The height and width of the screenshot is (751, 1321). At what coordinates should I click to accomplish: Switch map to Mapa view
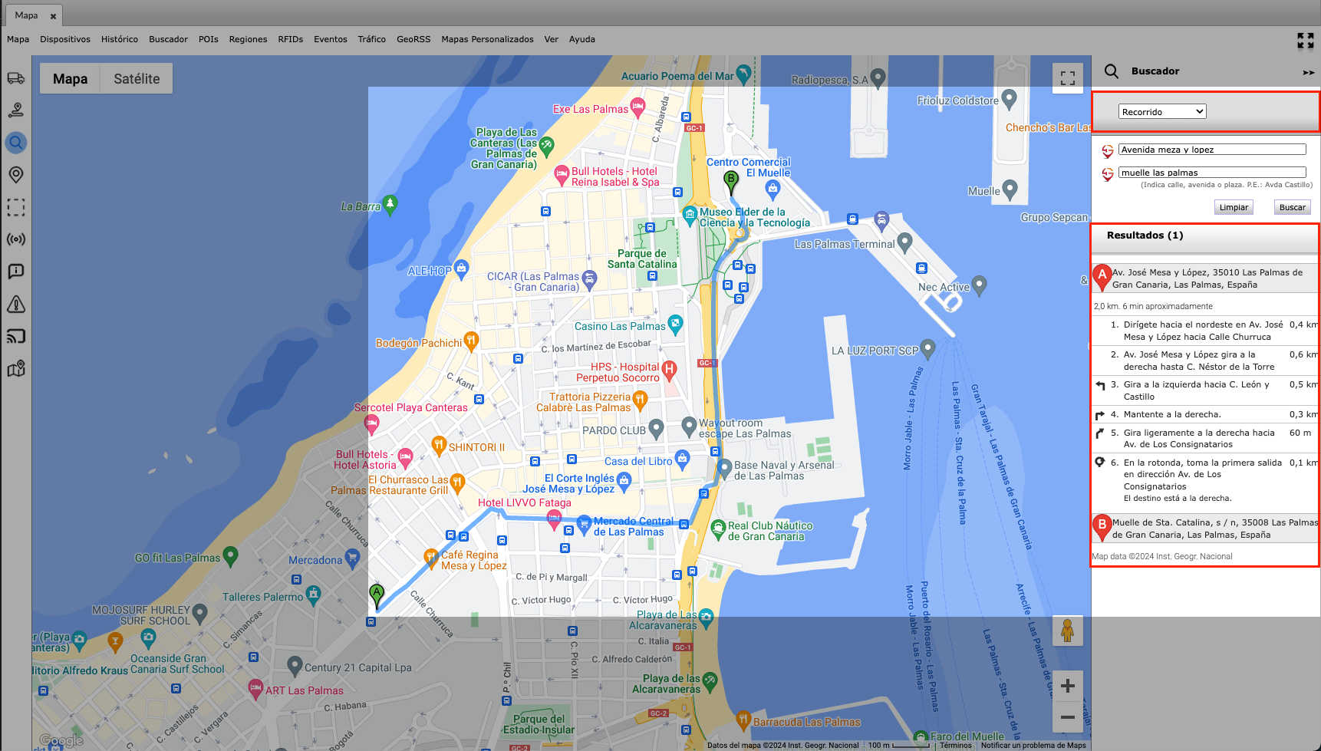point(70,79)
